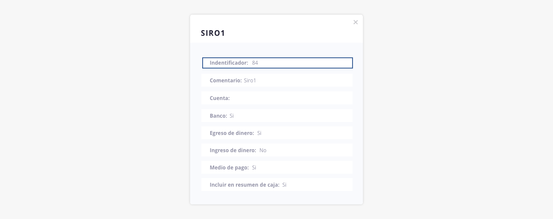Image resolution: width=553 pixels, height=219 pixels.
Task: Click the Comentario row with Siro1
Action: 277,80
